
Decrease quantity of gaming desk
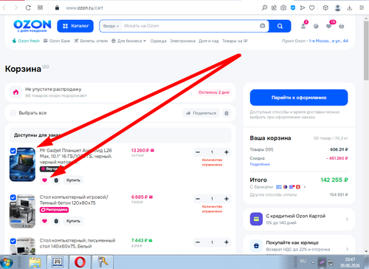198,199
